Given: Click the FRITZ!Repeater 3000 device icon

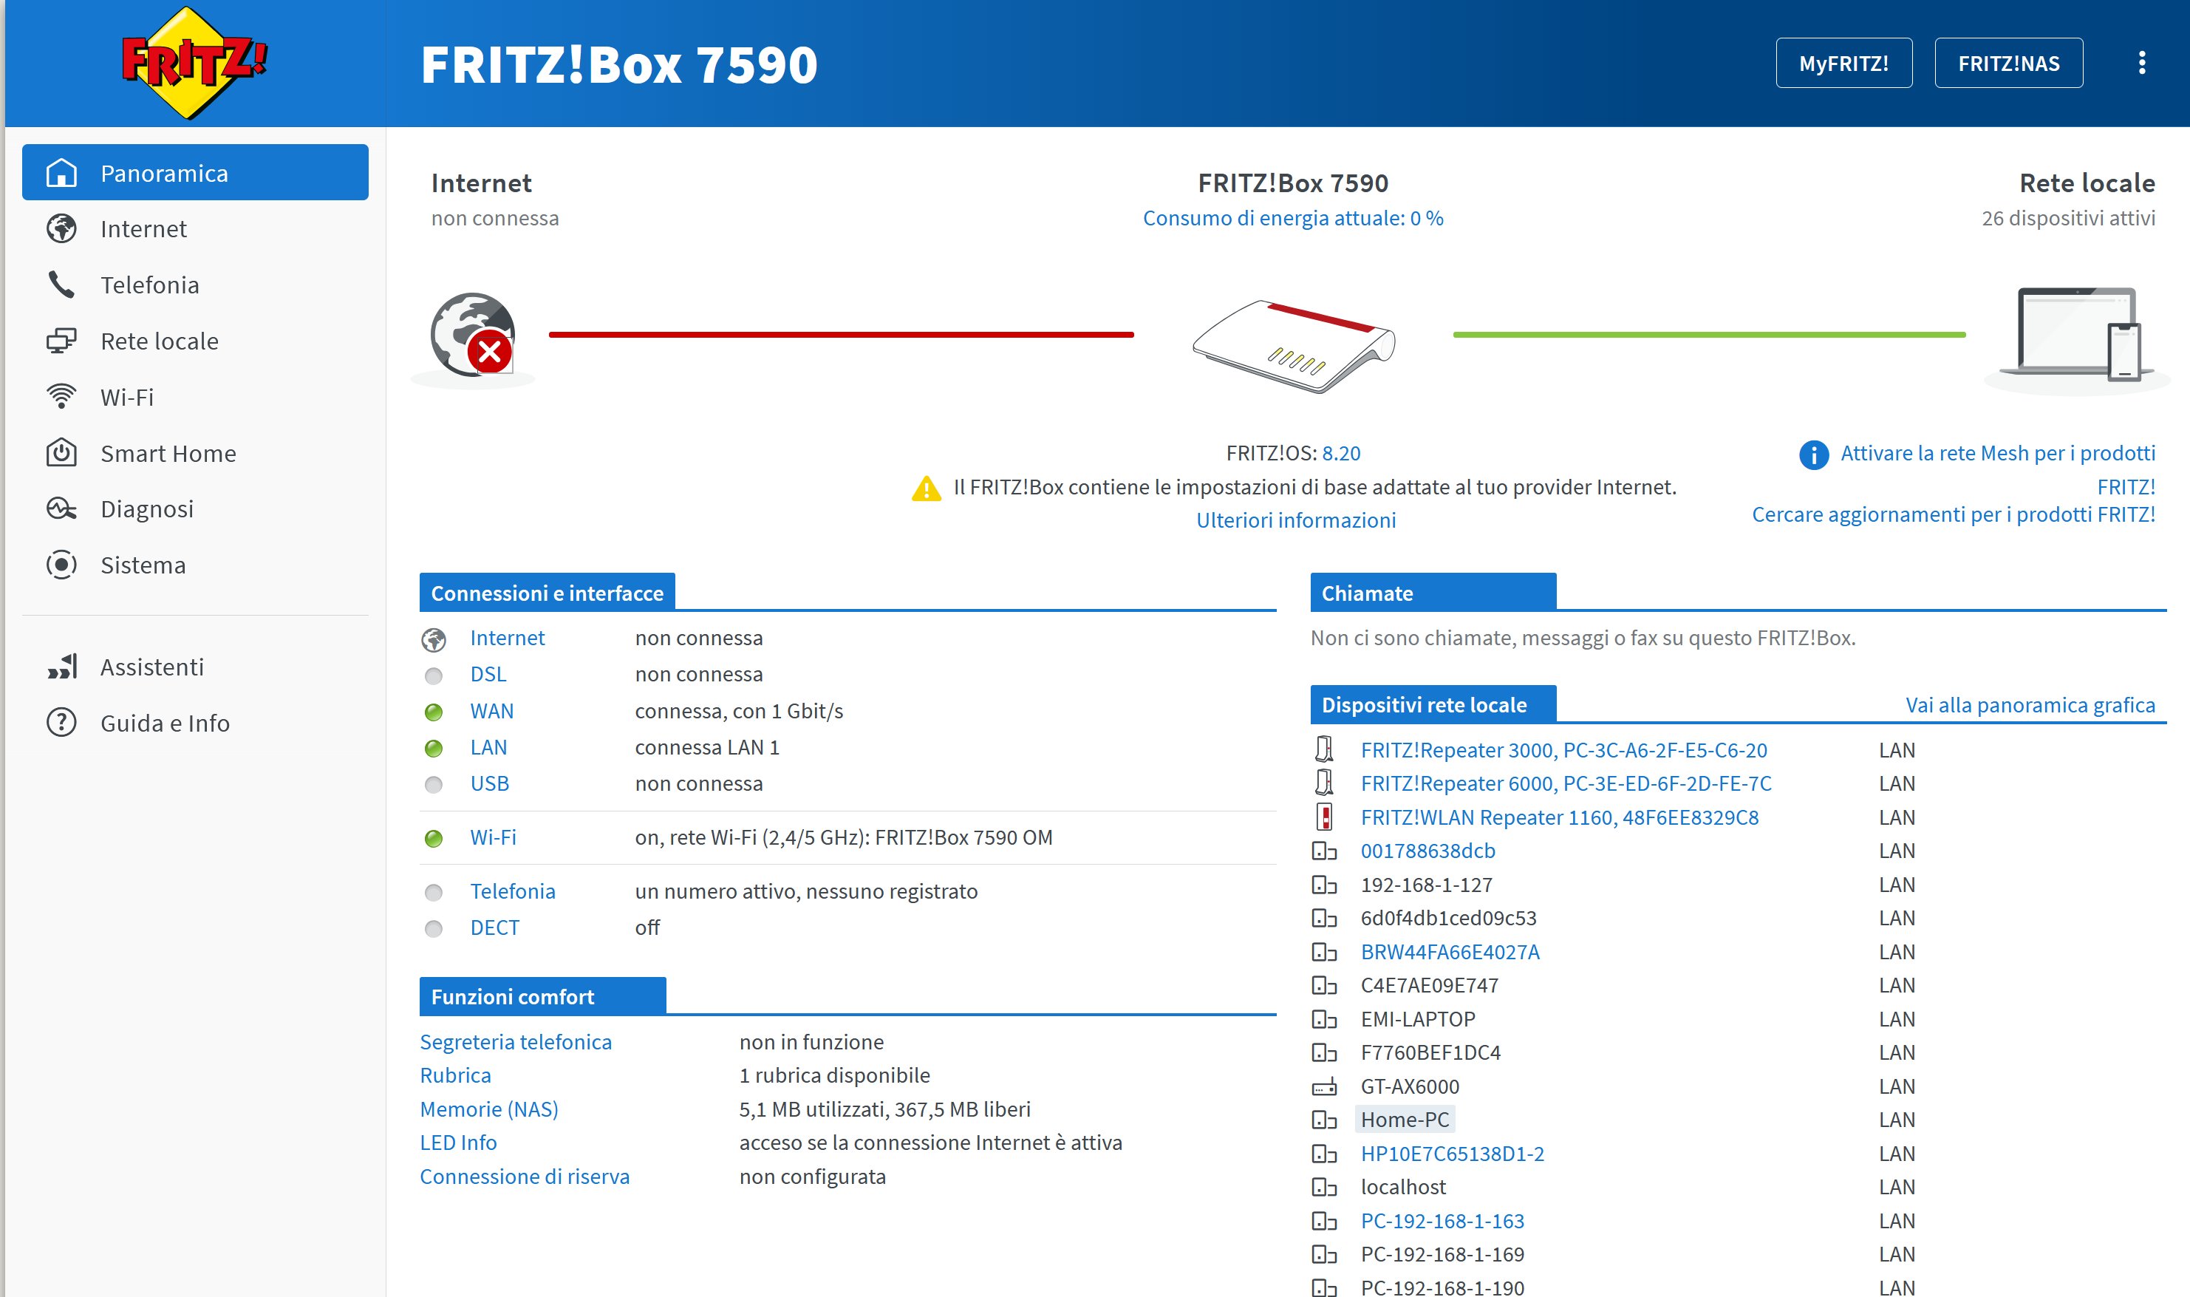Looking at the screenshot, I should coord(1324,749).
